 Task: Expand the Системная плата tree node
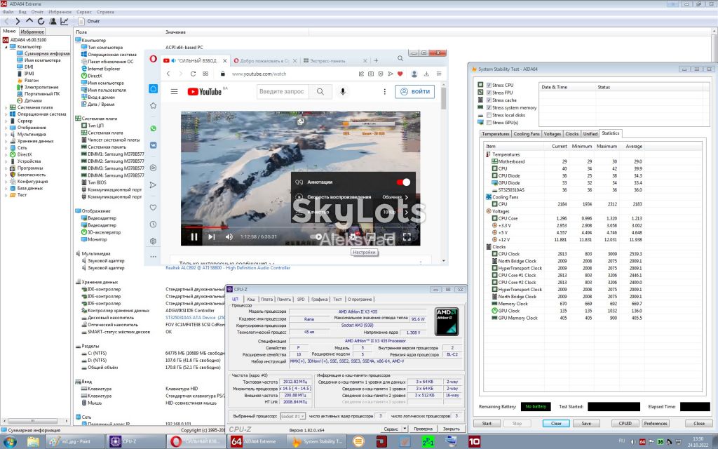(6, 107)
